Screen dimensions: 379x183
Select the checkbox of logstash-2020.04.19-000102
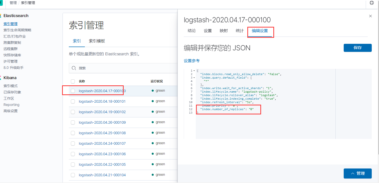73,112
